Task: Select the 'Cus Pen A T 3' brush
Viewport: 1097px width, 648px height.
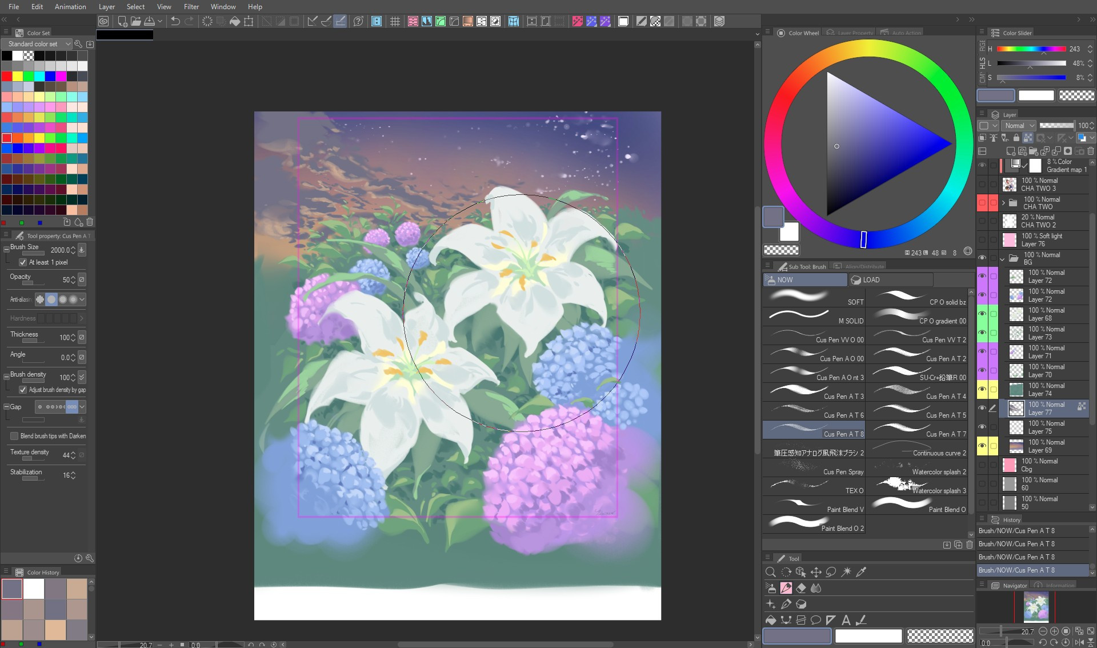Action: (814, 393)
